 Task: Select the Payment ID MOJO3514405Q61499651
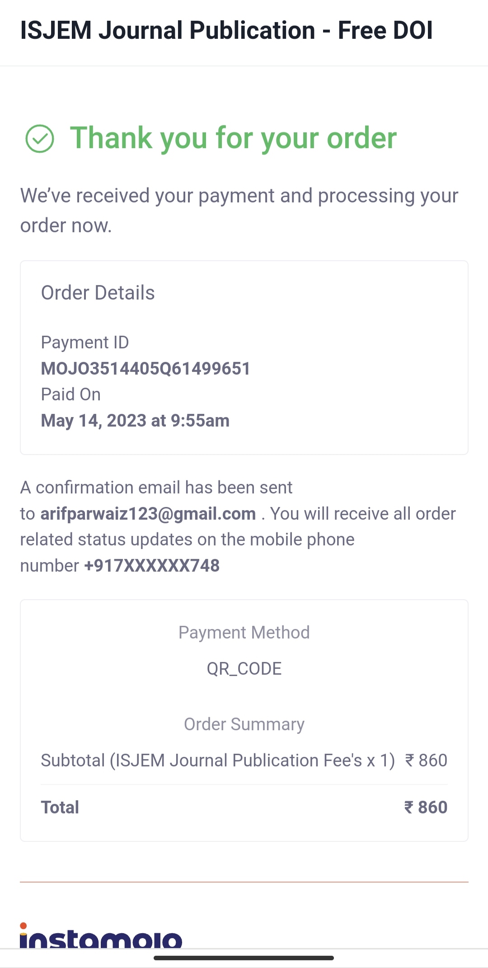pyautogui.click(x=145, y=369)
